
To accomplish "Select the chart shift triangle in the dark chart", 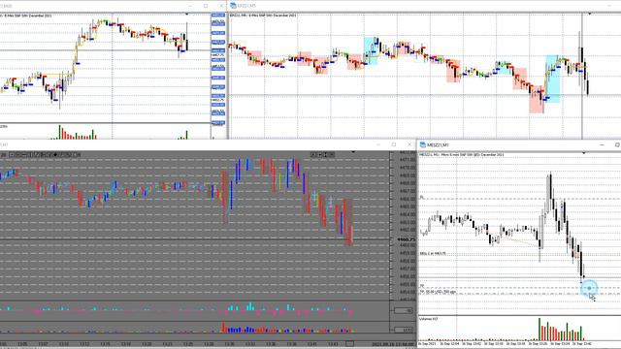I will point(353,152).
